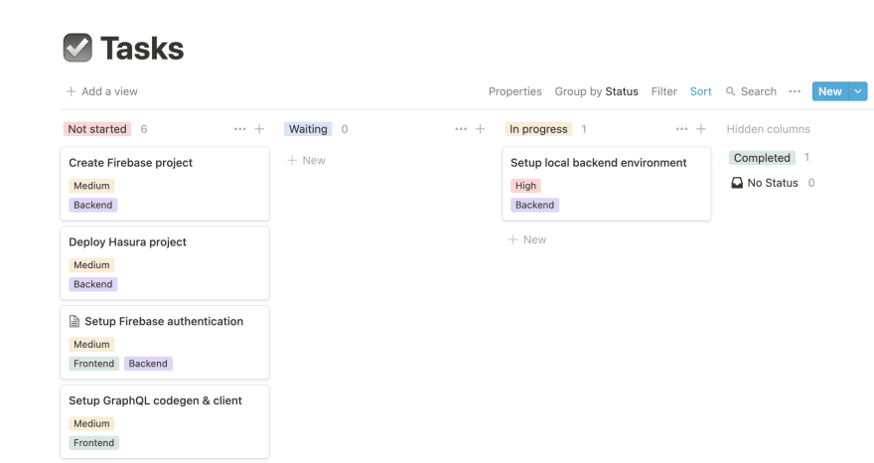Viewport: 874px width, 463px height.
Task: Open the Group by Status menu
Action: (x=597, y=91)
